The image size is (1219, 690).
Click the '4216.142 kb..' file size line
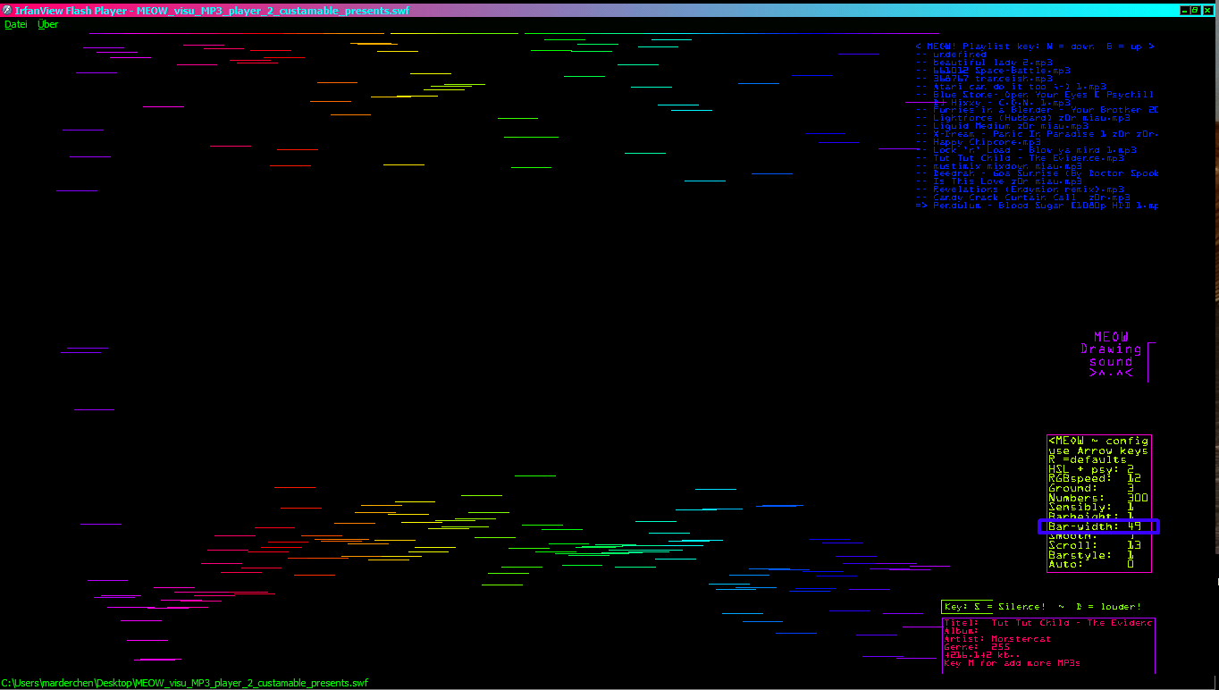click(x=983, y=655)
